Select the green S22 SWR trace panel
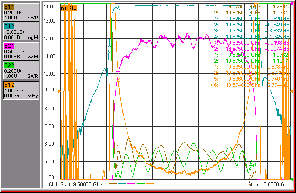The width and height of the screenshot is (296, 193). click(x=21, y=71)
